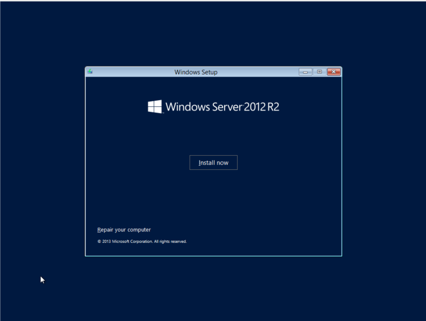The width and height of the screenshot is (426, 321).
Task: Click empty title bar right of "Windows Setup"
Action: click(261, 72)
